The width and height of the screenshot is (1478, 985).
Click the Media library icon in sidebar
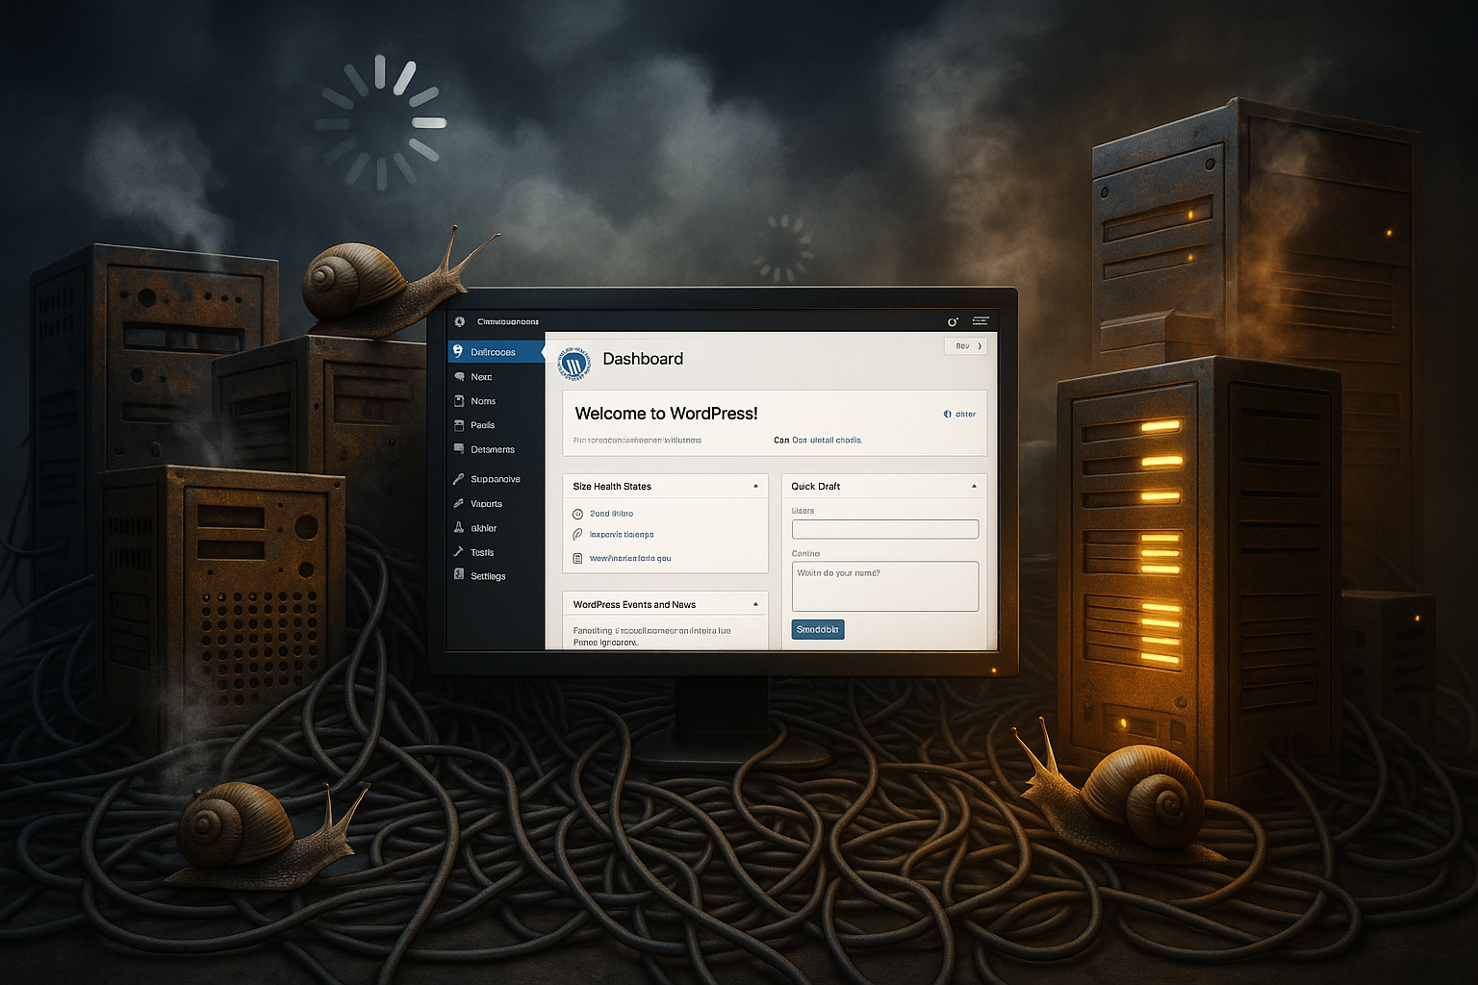pyautogui.click(x=460, y=401)
